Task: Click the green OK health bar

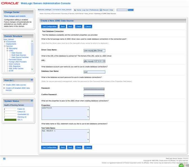Action: (x=10, y=120)
